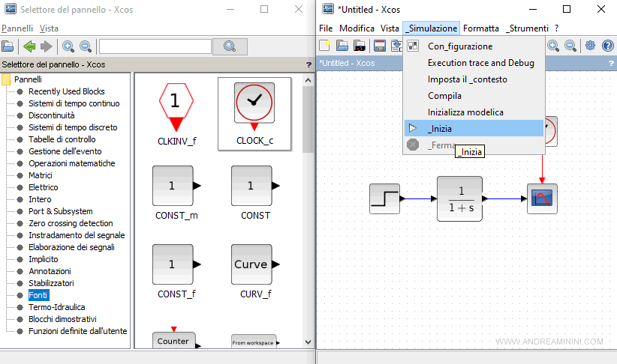
Task: Select Sistemi di tempo continuo category
Action: point(74,103)
